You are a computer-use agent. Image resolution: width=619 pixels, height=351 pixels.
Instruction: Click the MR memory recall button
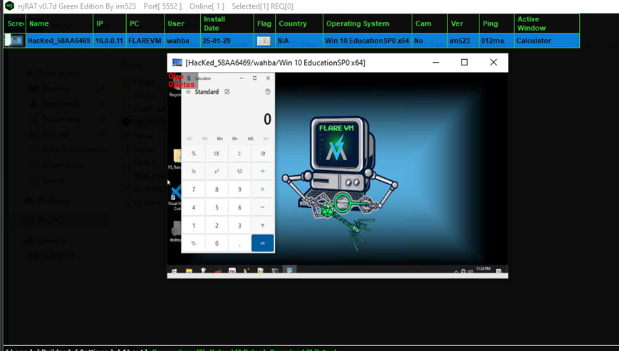pos(204,138)
